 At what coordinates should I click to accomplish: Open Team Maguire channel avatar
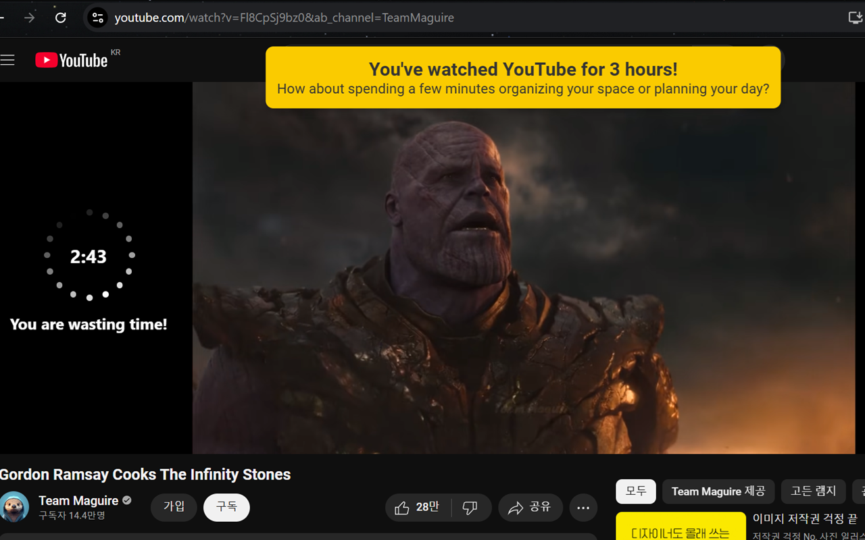14,507
